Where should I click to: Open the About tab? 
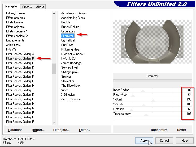[40, 7]
